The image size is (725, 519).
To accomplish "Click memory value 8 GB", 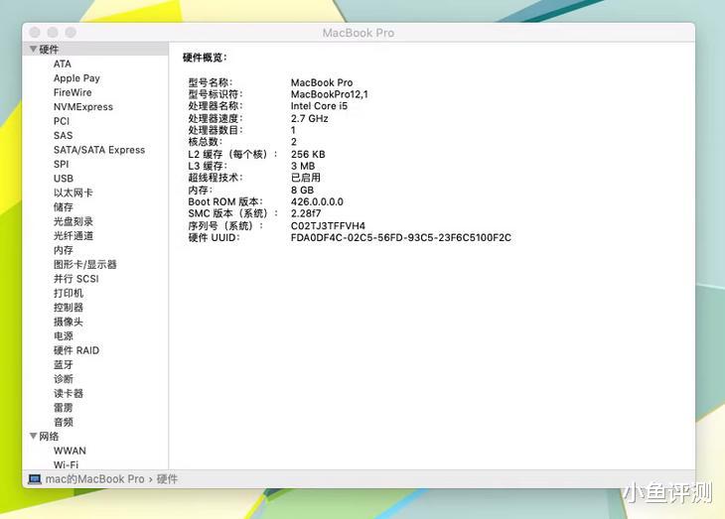I will [x=302, y=190].
